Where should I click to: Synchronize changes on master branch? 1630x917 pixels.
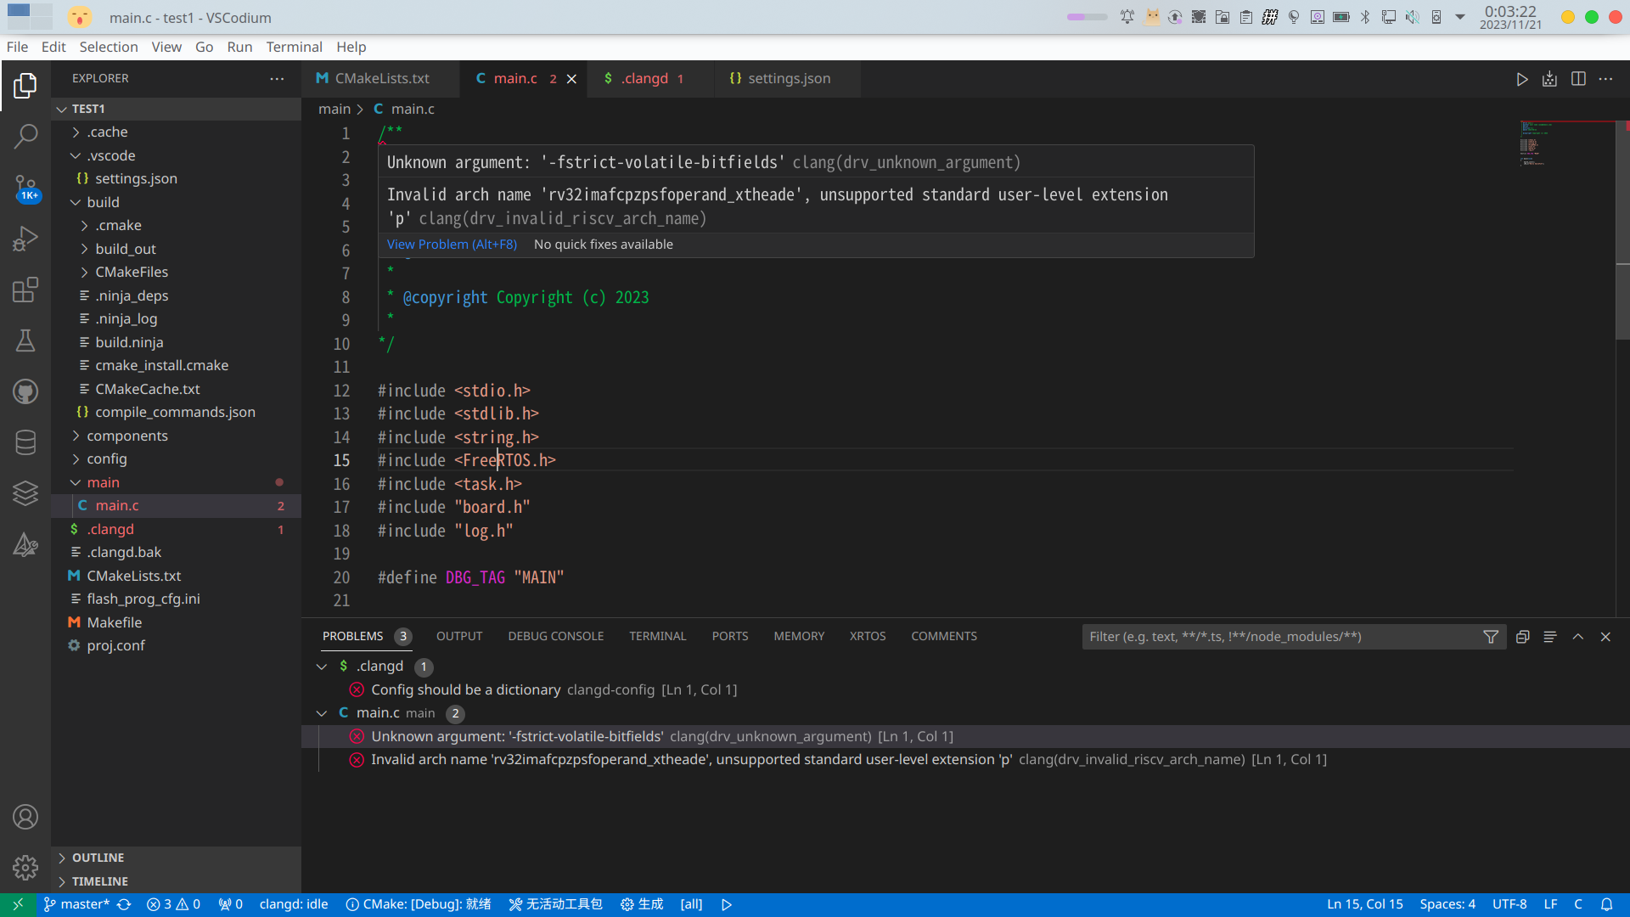[124, 904]
